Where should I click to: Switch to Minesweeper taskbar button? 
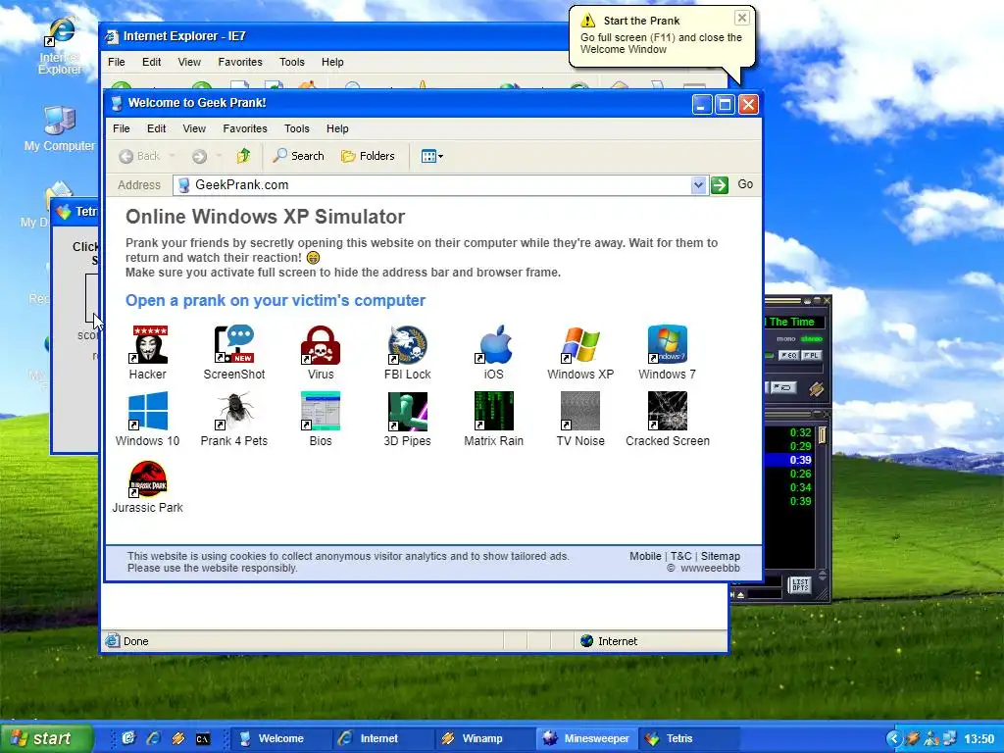point(587,738)
